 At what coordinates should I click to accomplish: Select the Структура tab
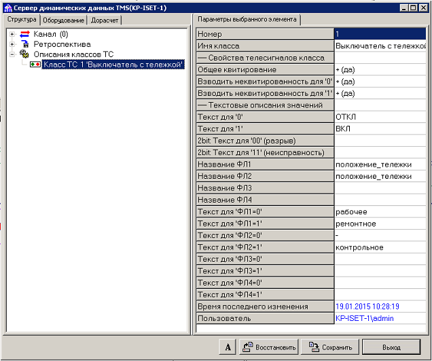pos(22,19)
